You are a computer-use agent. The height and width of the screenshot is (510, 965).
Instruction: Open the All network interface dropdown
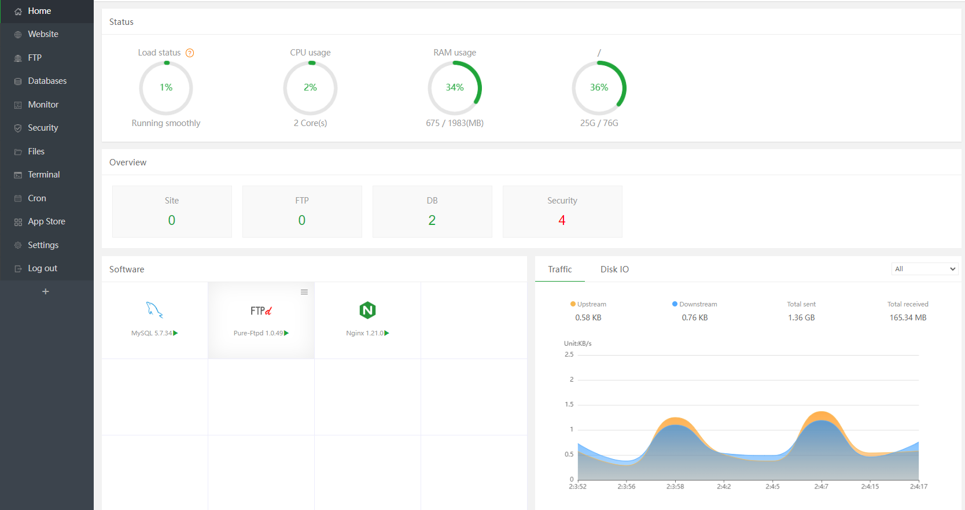[925, 269]
